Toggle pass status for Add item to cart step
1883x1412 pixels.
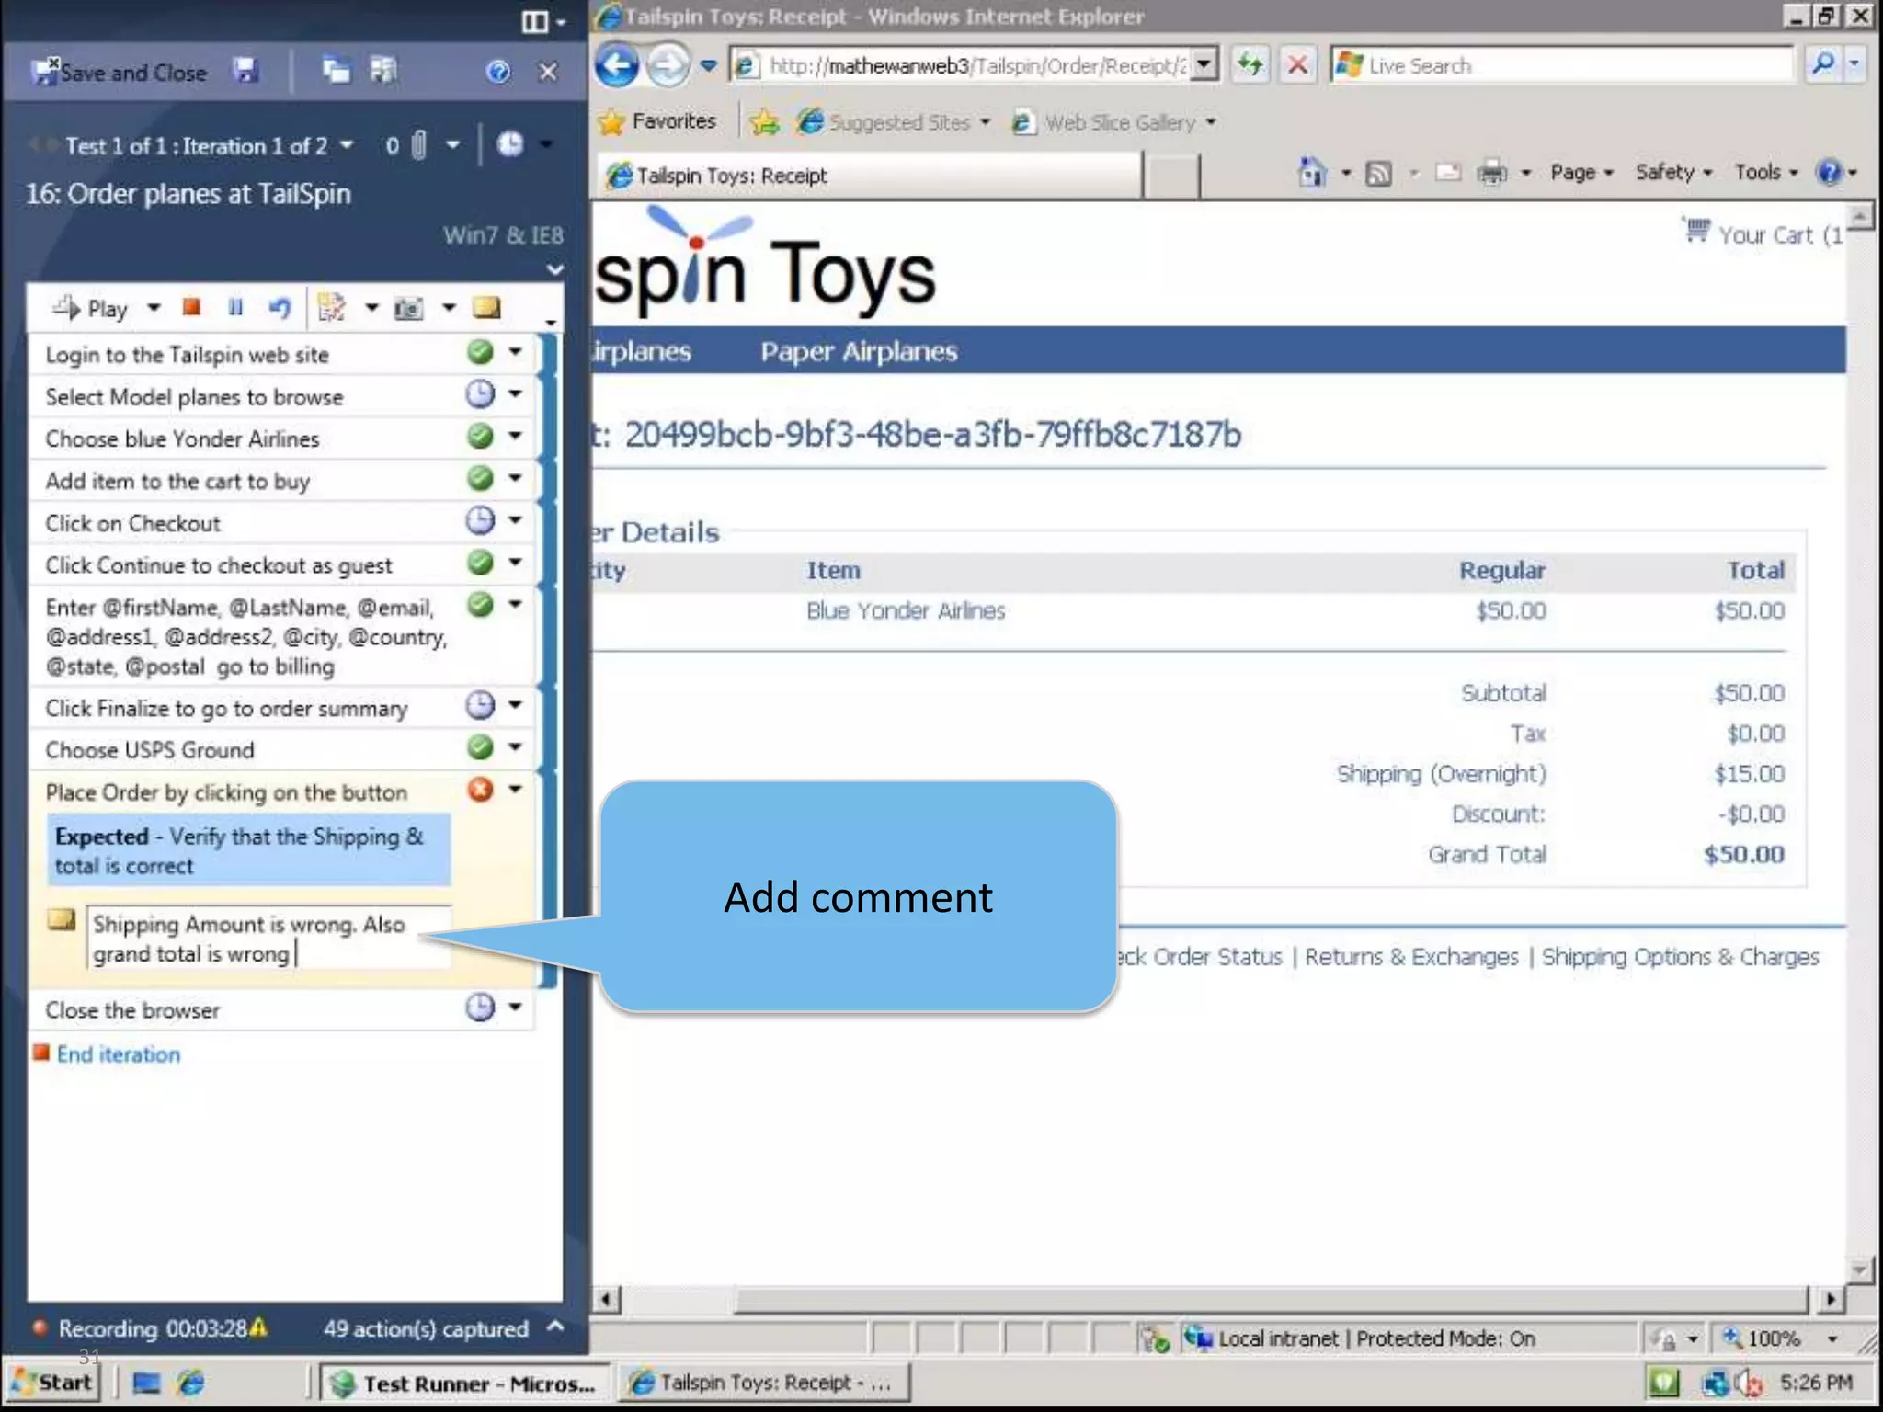click(480, 478)
